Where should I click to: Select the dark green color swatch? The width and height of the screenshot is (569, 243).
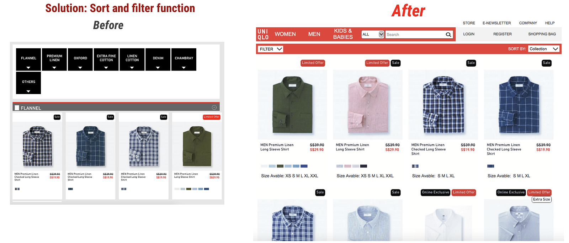pyautogui.click(x=280, y=166)
